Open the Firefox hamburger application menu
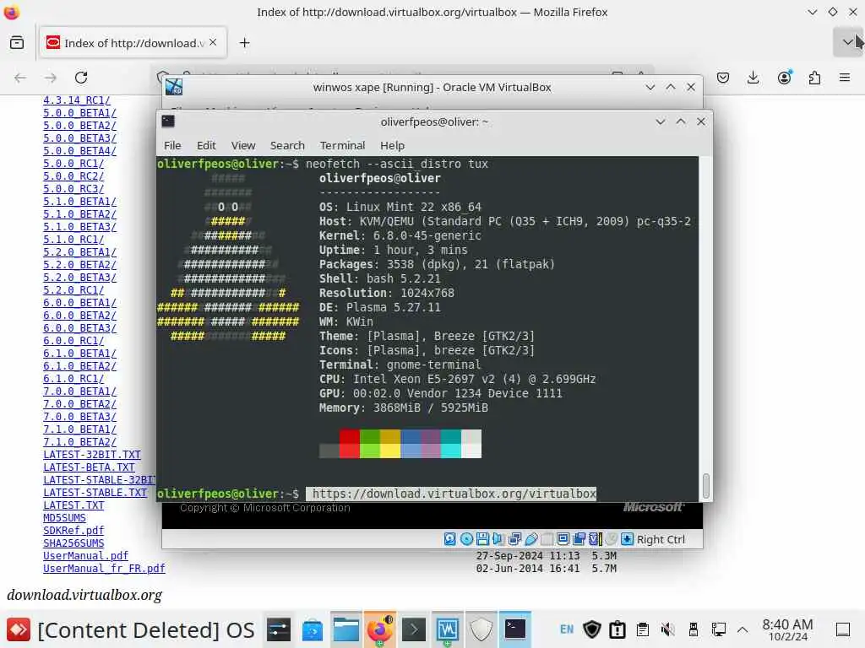865x648 pixels. 845,78
